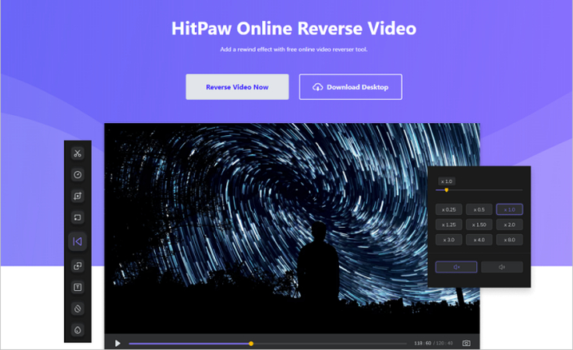Click the yellow playhead on progress bar
The image size is (573, 350).
pyautogui.click(x=251, y=344)
